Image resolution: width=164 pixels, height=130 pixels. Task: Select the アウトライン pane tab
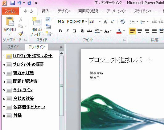(37, 47)
